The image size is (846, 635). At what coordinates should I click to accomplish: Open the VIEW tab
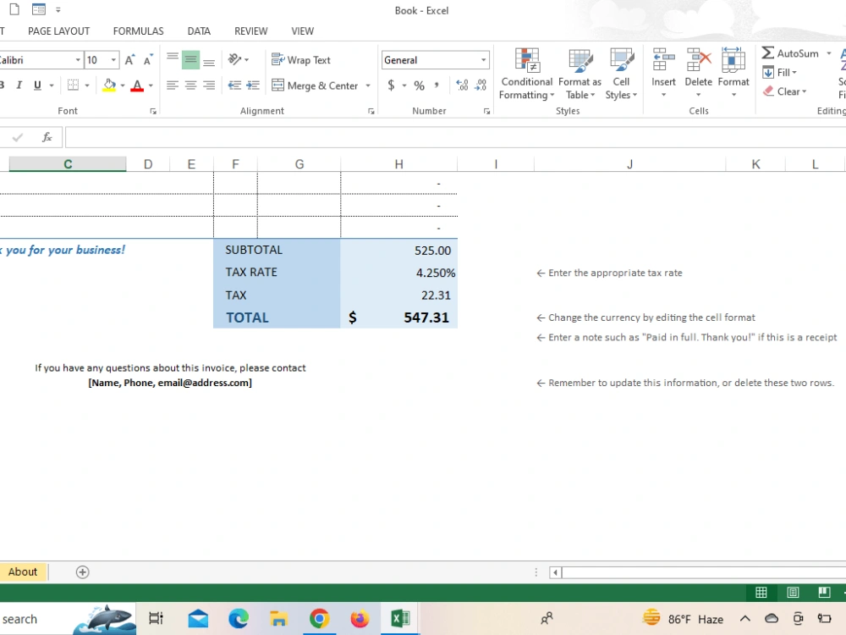point(302,31)
